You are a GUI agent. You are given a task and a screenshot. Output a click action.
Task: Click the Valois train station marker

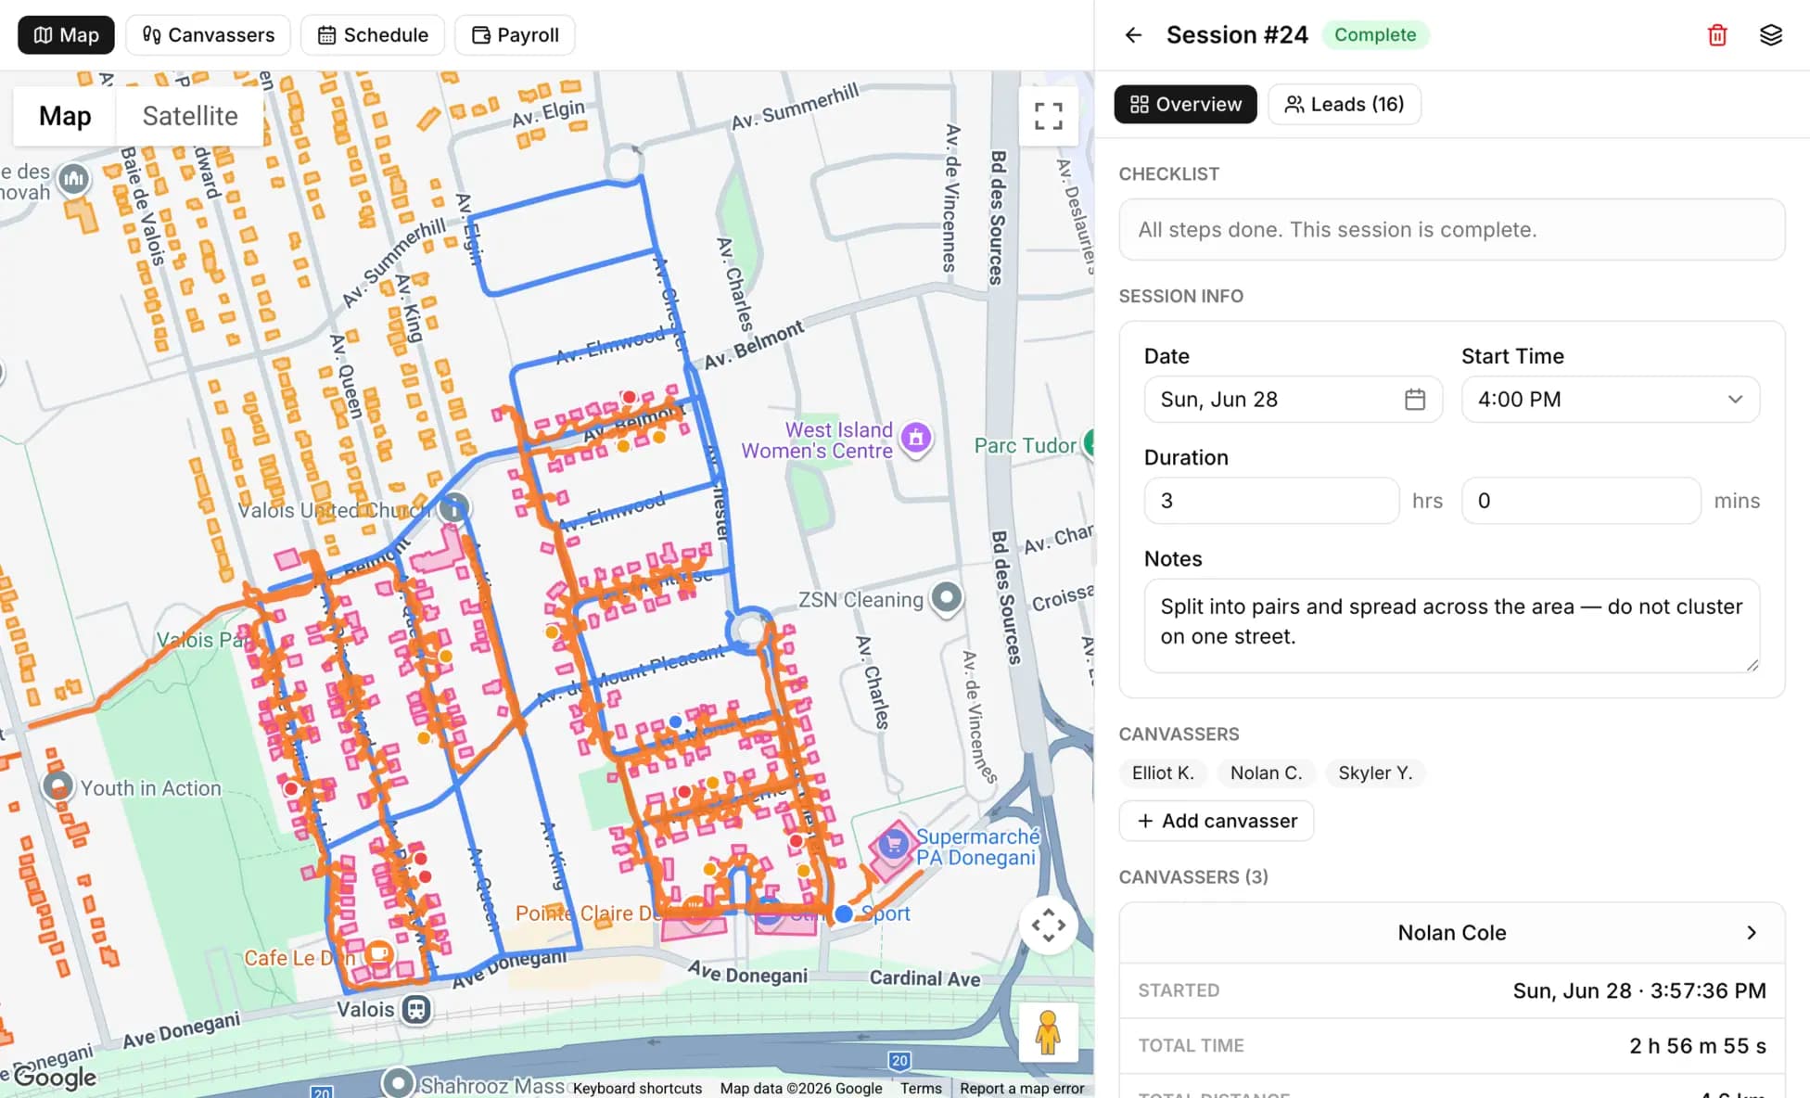pyautogui.click(x=416, y=1009)
